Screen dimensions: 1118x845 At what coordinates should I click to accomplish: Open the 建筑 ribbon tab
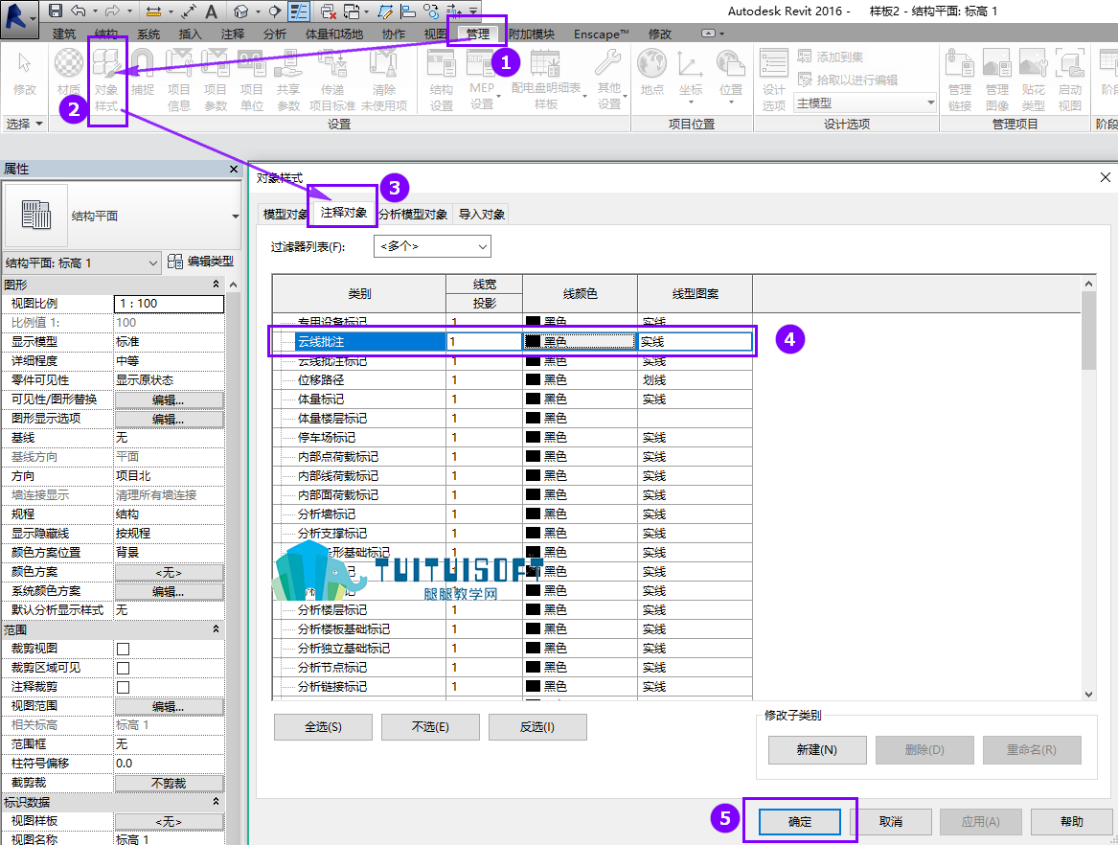point(64,34)
